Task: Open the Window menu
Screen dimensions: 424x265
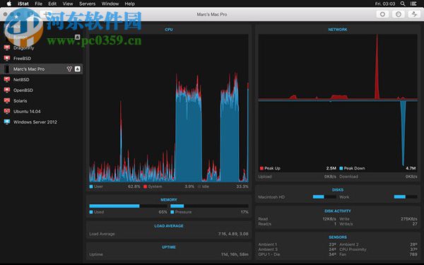Action: click(110, 4)
